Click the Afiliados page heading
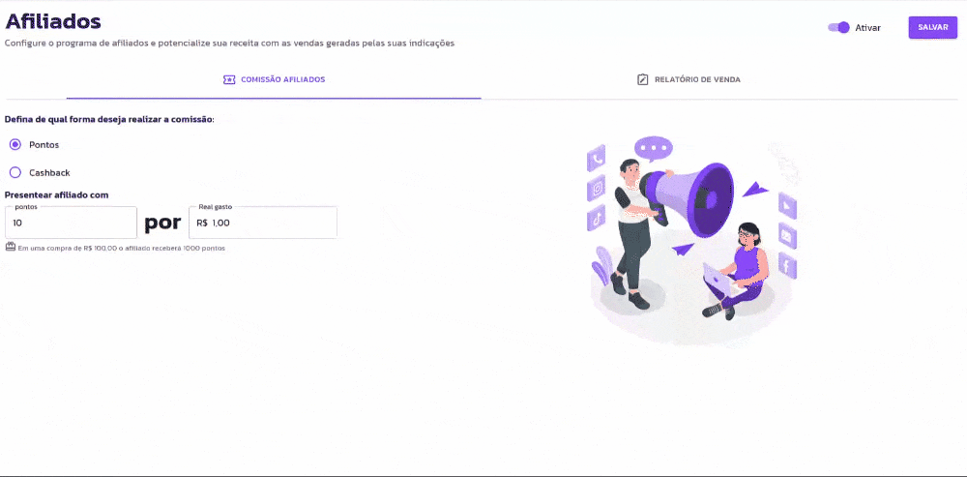Screen dimensions: 967x477 (53, 21)
